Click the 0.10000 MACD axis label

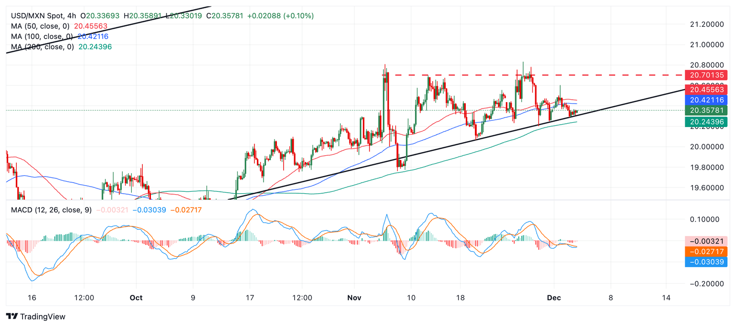(706, 220)
